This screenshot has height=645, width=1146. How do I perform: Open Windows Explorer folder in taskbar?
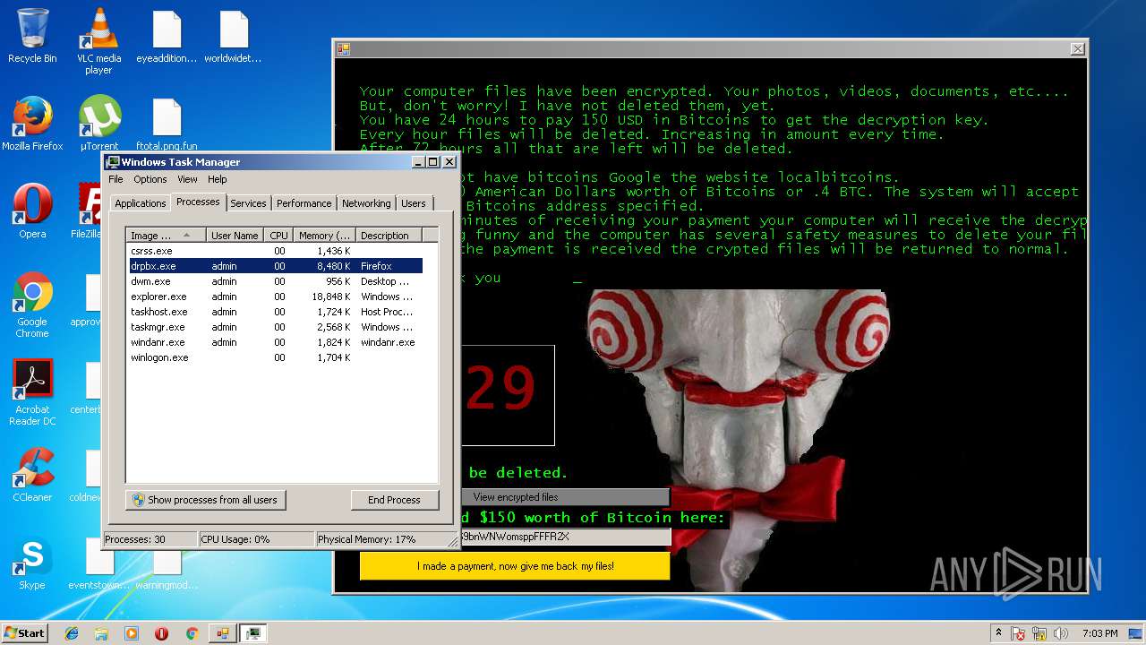pyautogui.click(x=101, y=633)
